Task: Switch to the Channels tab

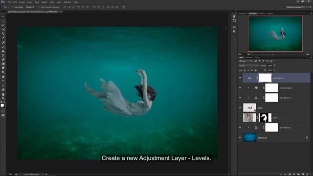Action: pyautogui.click(x=249, y=58)
